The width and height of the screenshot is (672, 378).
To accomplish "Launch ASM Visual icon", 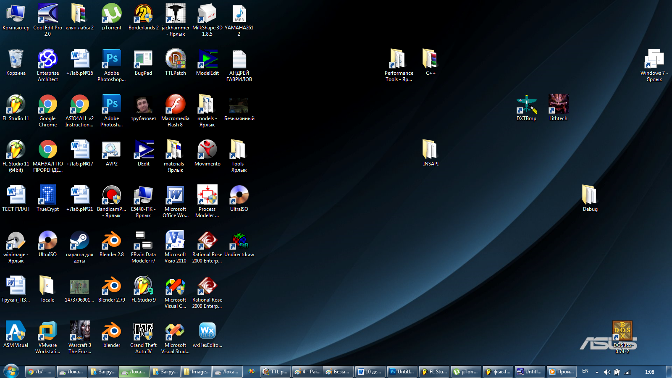I will click(16, 335).
